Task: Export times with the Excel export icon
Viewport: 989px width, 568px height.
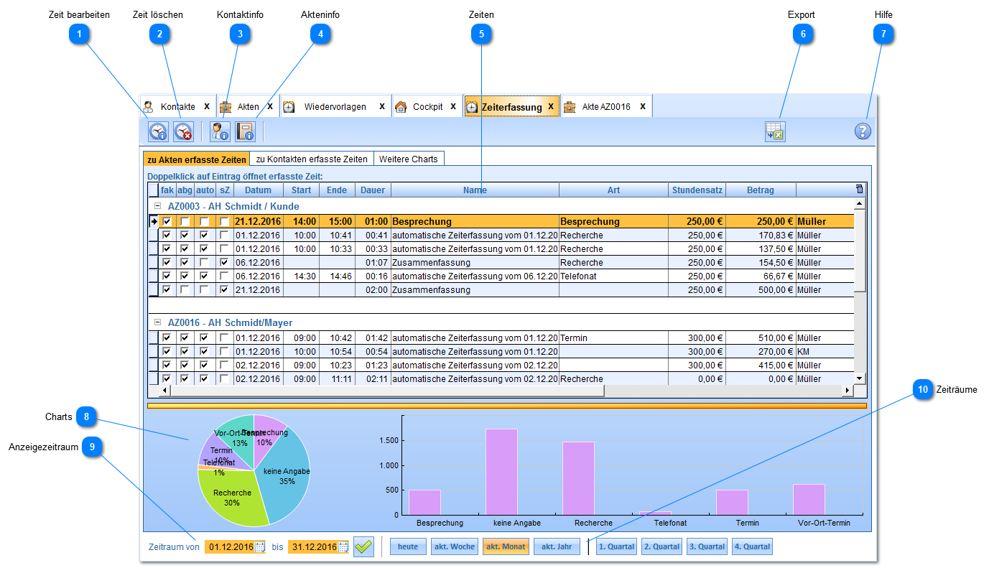Action: point(775,131)
